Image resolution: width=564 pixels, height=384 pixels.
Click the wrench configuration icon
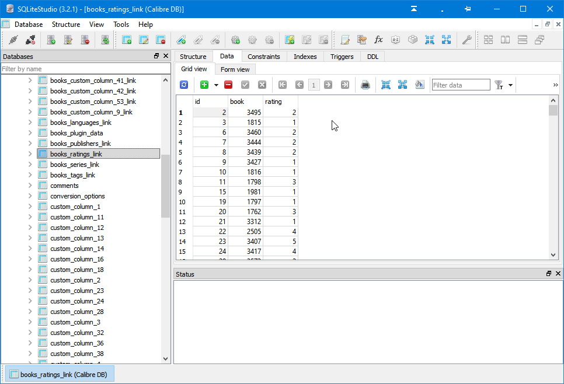click(466, 40)
